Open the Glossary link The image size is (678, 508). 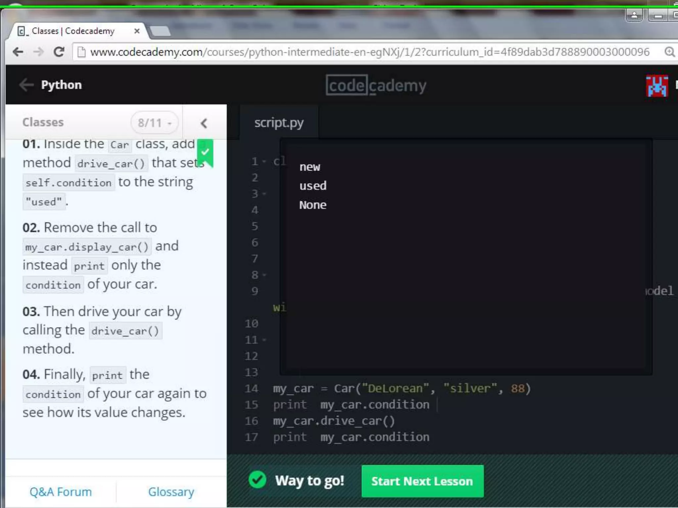point(171,492)
